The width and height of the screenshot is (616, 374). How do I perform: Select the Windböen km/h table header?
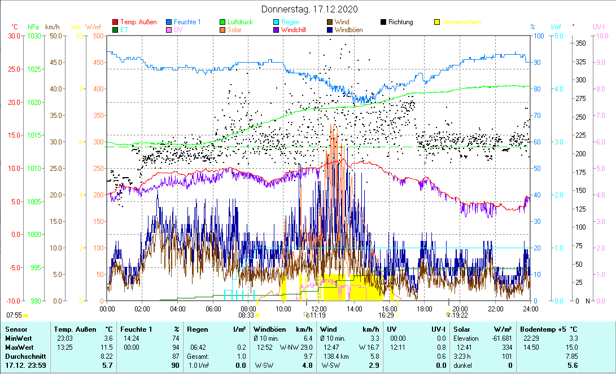tap(283, 329)
